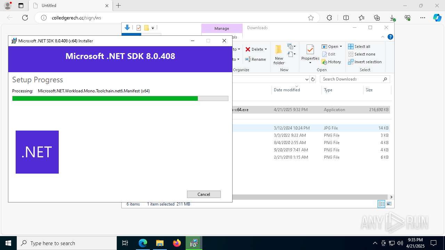Open Edge Collections icon
445x250 pixels.
point(377,18)
